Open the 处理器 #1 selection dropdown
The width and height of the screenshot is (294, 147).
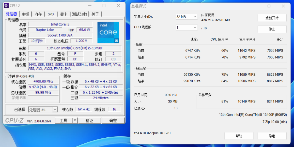point(43,110)
